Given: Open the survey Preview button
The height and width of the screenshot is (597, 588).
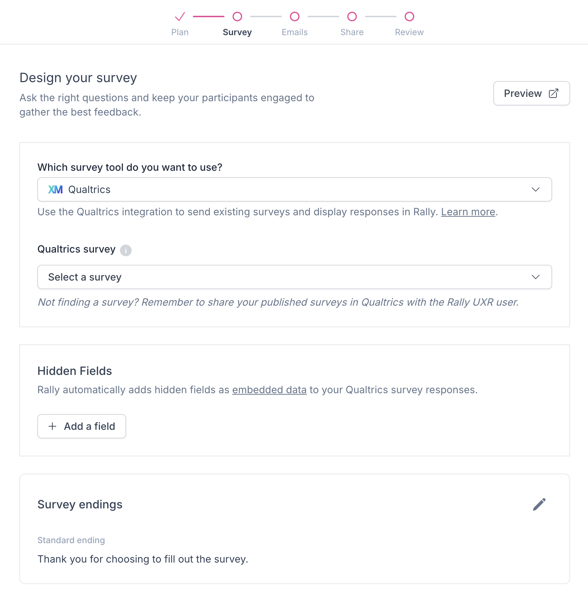Looking at the screenshot, I should coord(531,93).
